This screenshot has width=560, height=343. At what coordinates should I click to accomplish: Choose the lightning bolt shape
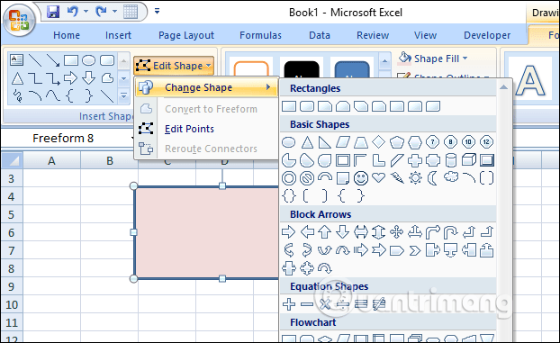(397, 177)
